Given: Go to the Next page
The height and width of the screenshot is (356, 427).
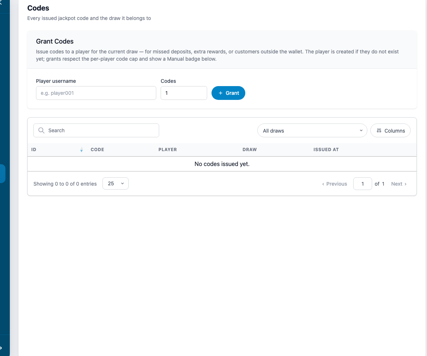Looking at the screenshot, I should (399, 184).
